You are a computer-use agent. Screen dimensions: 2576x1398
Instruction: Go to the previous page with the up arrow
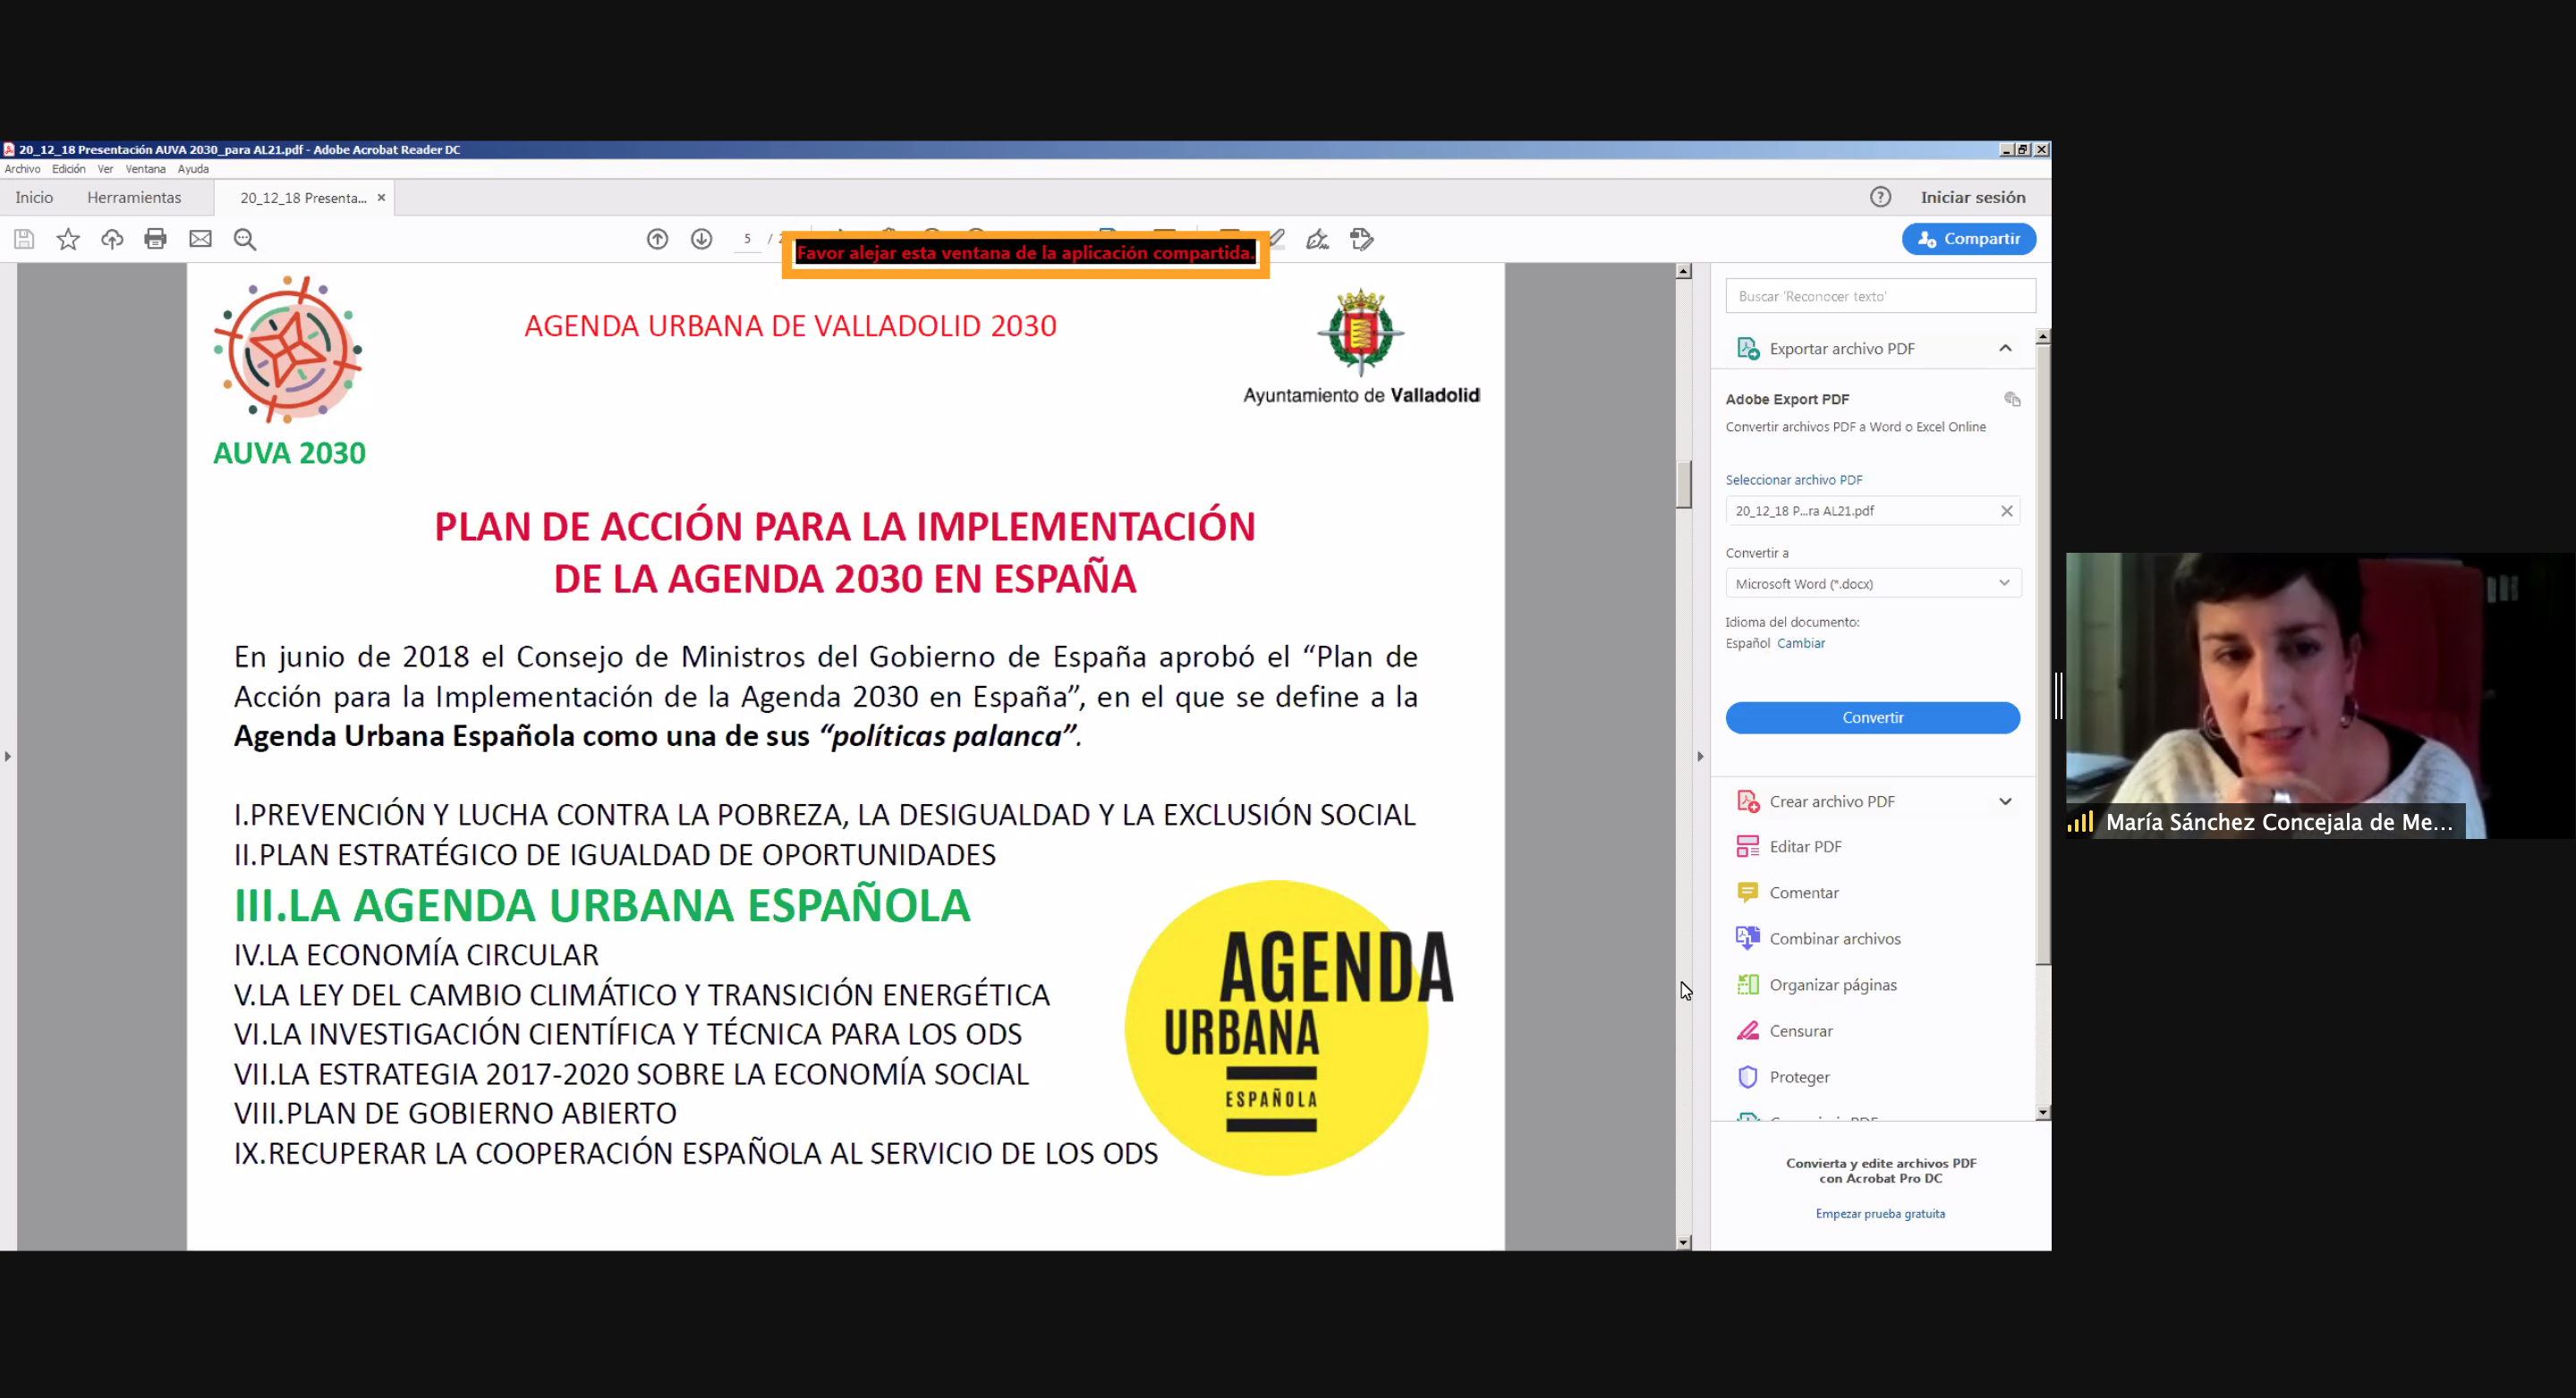pos(657,239)
